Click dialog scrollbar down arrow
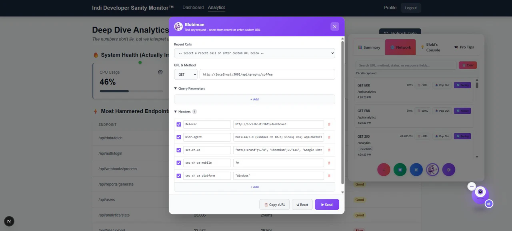 point(342,193)
